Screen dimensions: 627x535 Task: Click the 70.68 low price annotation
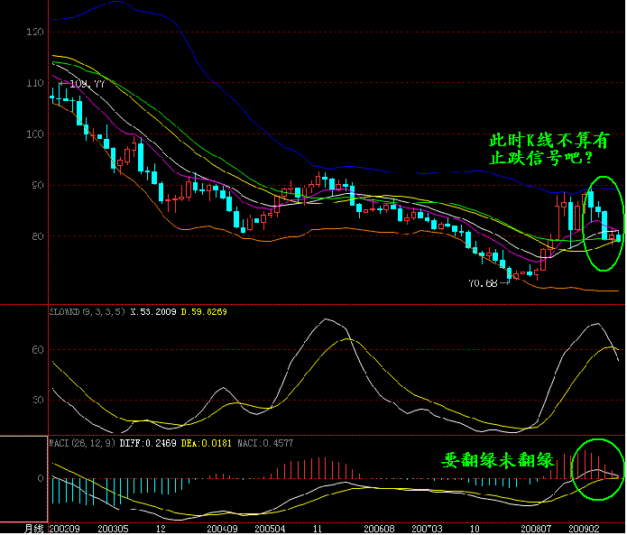[x=483, y=284]
